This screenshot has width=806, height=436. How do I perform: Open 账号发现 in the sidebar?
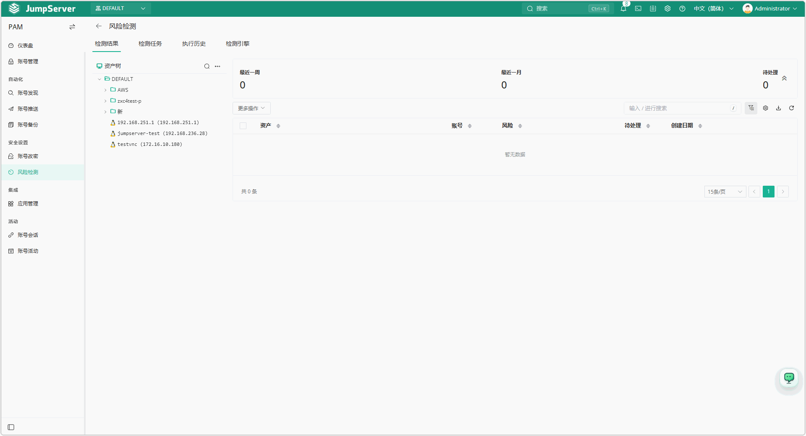(43, 93)
